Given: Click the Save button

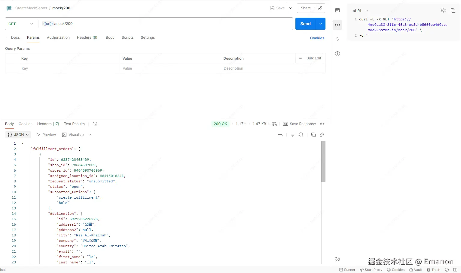Looking at the screenshot, I should coord(277,8).
